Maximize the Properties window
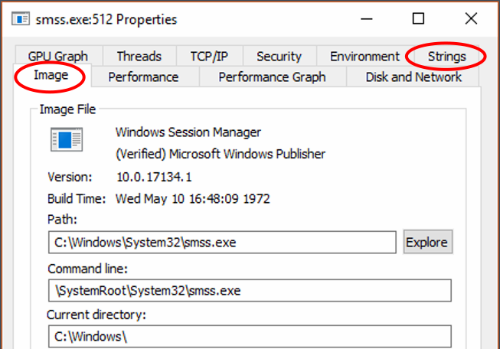This screenshot has width=500, height=349. 418,18
